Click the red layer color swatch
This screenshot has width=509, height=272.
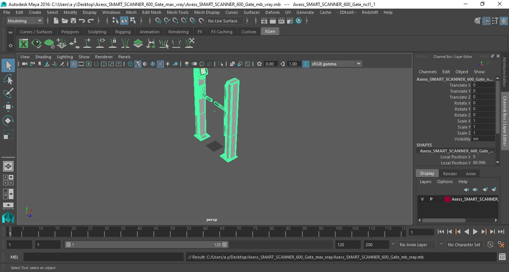coord(447,199)
